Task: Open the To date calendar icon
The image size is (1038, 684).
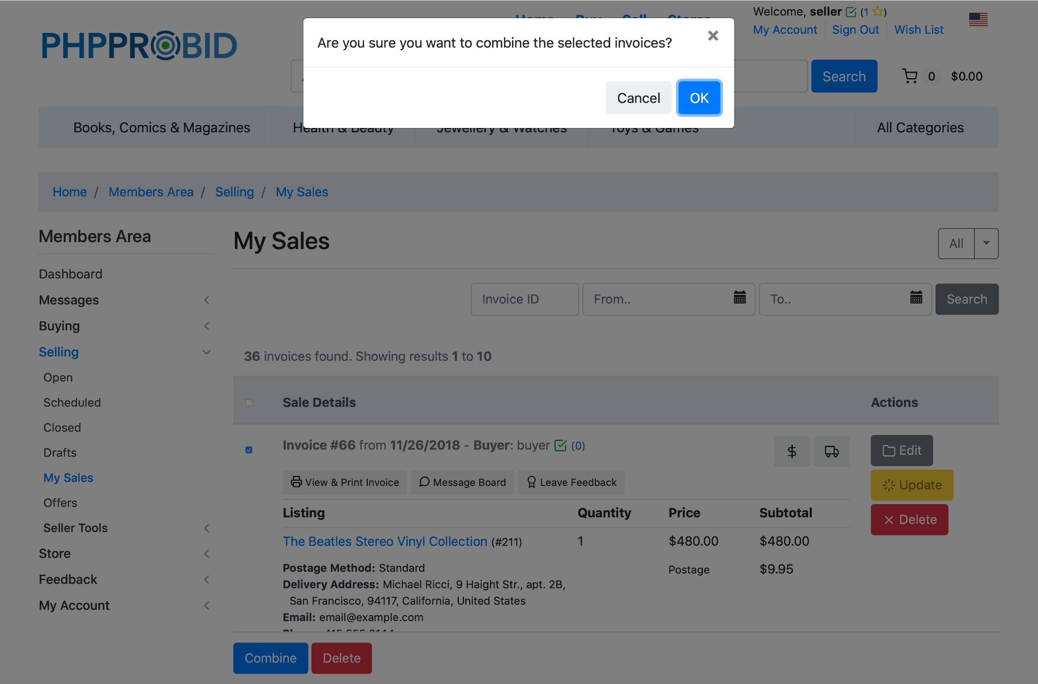Action: coord(916,298)
